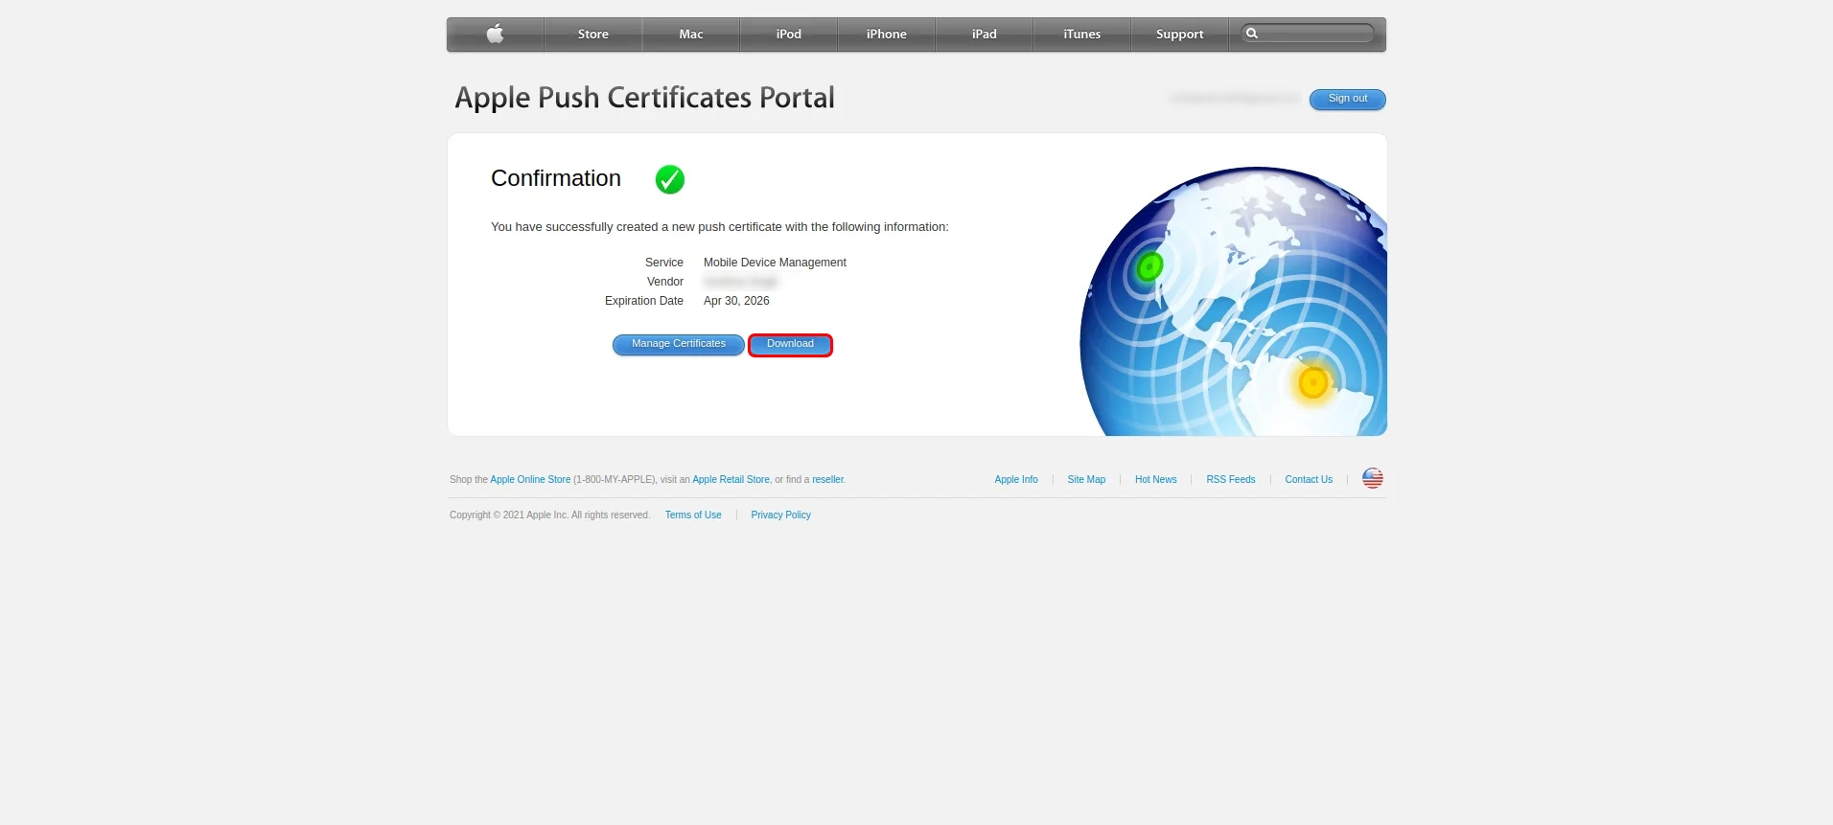1833x825 pixels.
Task: Download the push certificate
Action: point(790,344)
